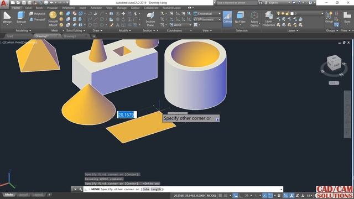Activate the Presspull tool
The height and width of the screenshot is (199, 354).
click(37, 19)
